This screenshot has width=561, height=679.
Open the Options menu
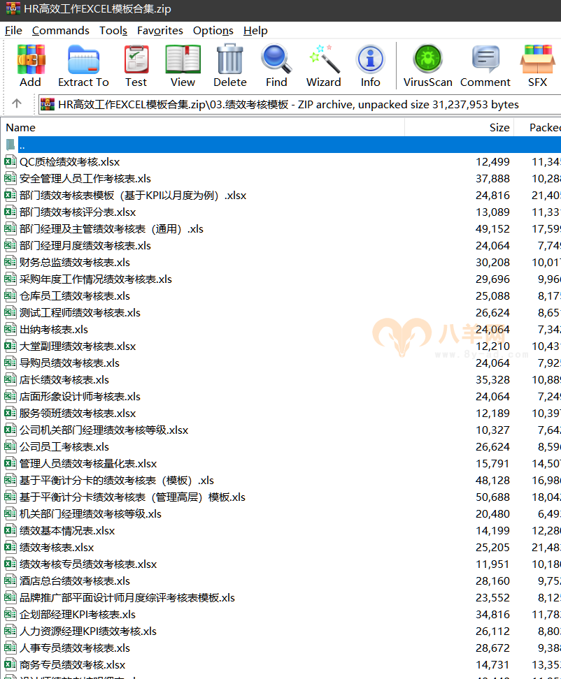[213, 31]
